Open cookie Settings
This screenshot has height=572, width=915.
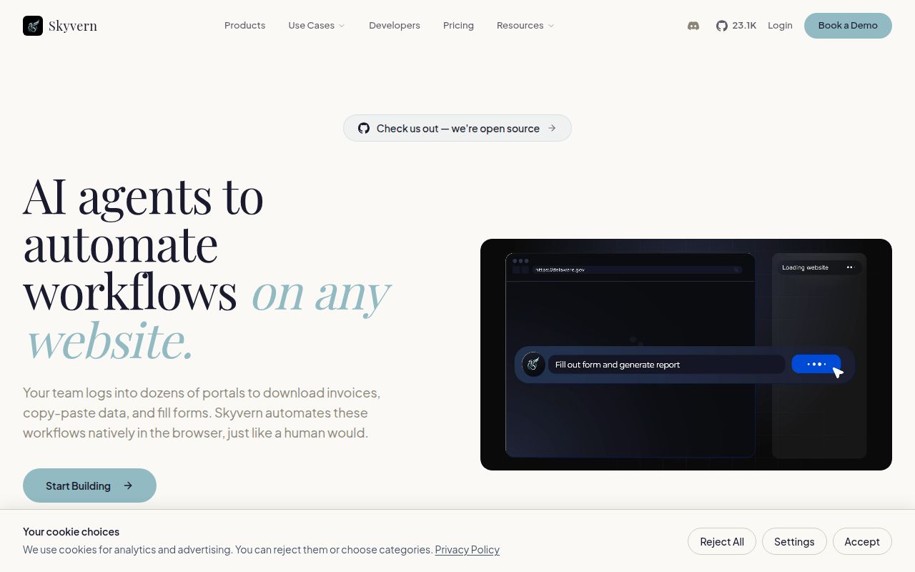pyautogui.click(x=794, y=541)
